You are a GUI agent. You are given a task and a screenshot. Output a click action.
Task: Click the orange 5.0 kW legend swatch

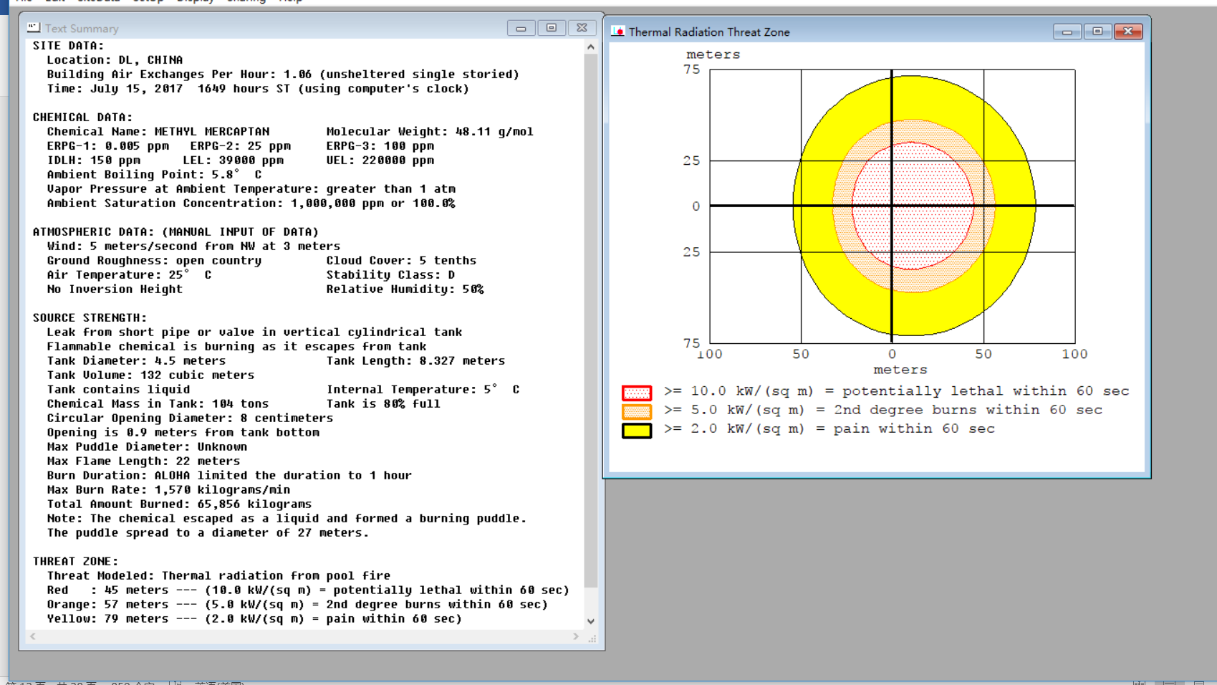coord(636,411)
